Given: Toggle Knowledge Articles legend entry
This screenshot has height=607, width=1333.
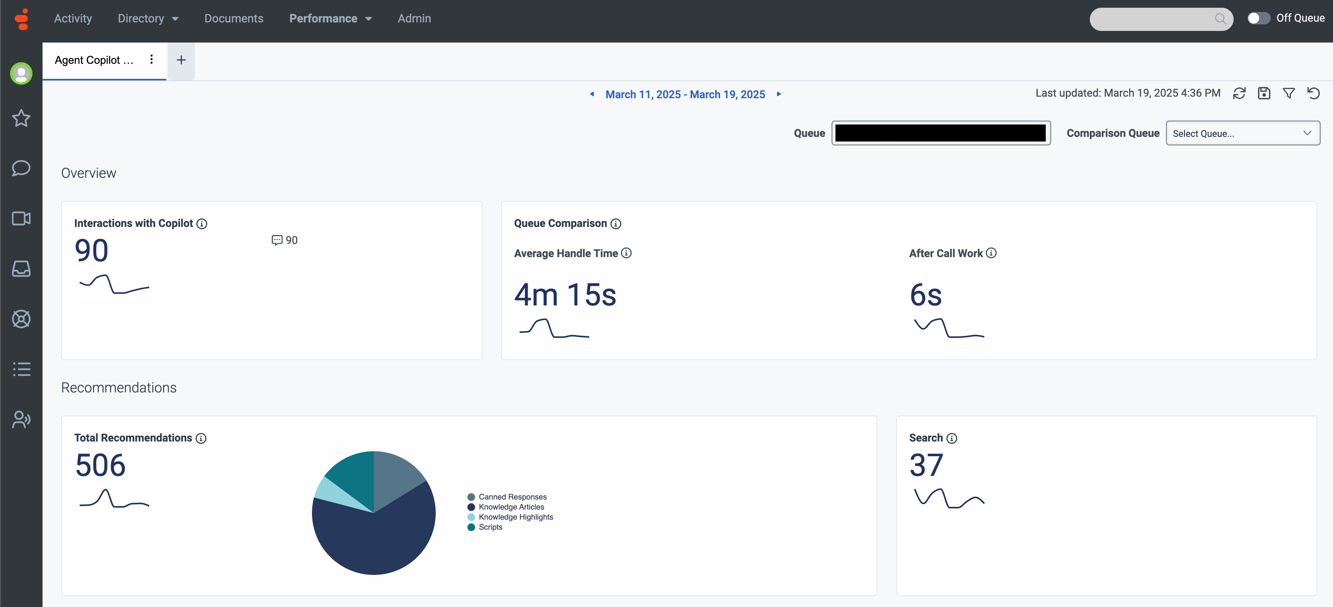Looking at the screenshot, I should (506, 507).
